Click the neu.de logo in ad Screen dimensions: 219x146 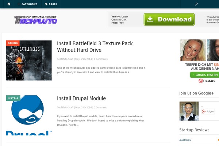tap(207, 81)
